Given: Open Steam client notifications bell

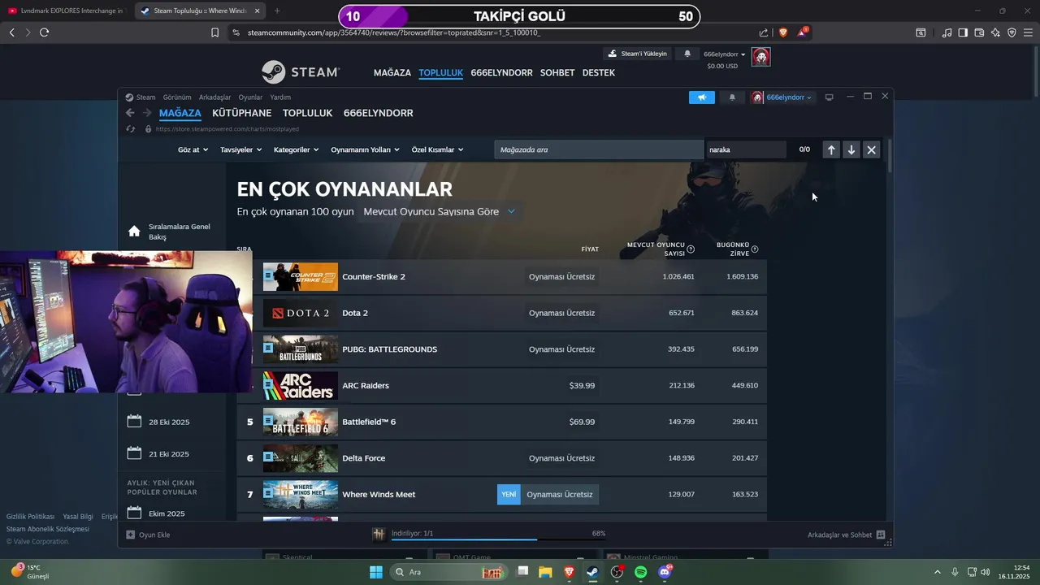Looking at the screenshot, I should [732, 97].
